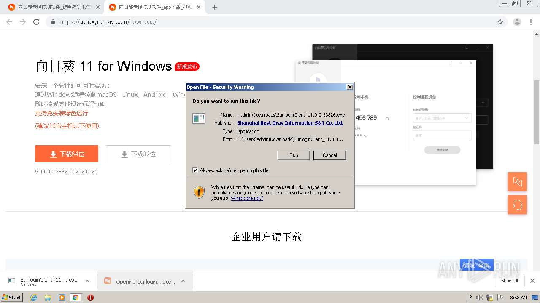The width and height of the screenshot is (540, 303).
Task: Click the Chrome taskbar icon
Action: click(75, 298)
